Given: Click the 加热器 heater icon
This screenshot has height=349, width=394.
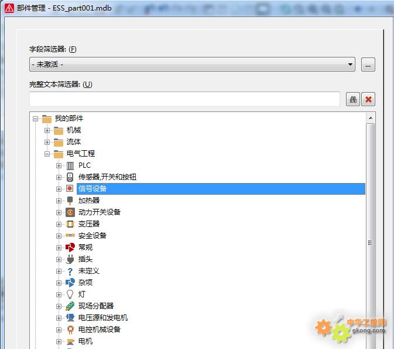Looking at the screenshot, I should pyautogui.click(x=70, y=201).
